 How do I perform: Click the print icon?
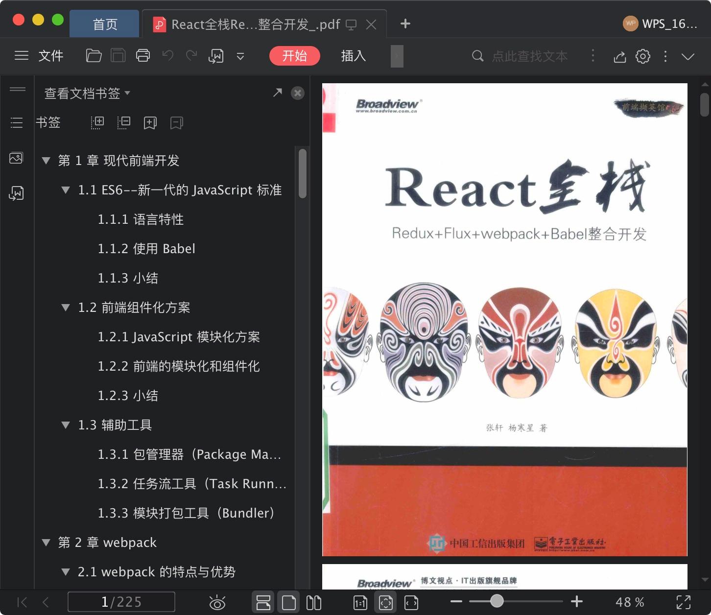click(x=143, y=56)
